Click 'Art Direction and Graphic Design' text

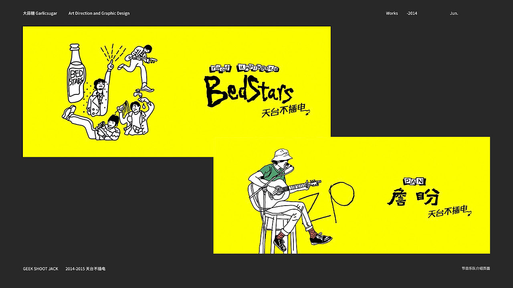coord(99,13)
